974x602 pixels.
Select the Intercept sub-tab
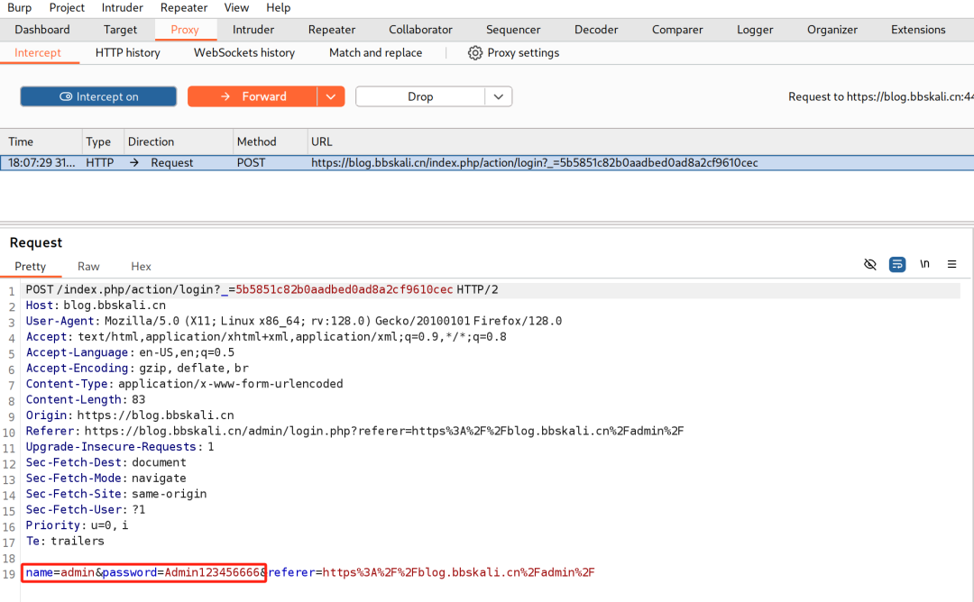tap(38, 53)
